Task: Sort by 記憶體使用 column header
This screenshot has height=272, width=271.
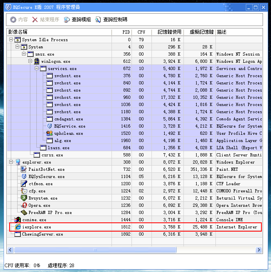Action: point(167,32)
